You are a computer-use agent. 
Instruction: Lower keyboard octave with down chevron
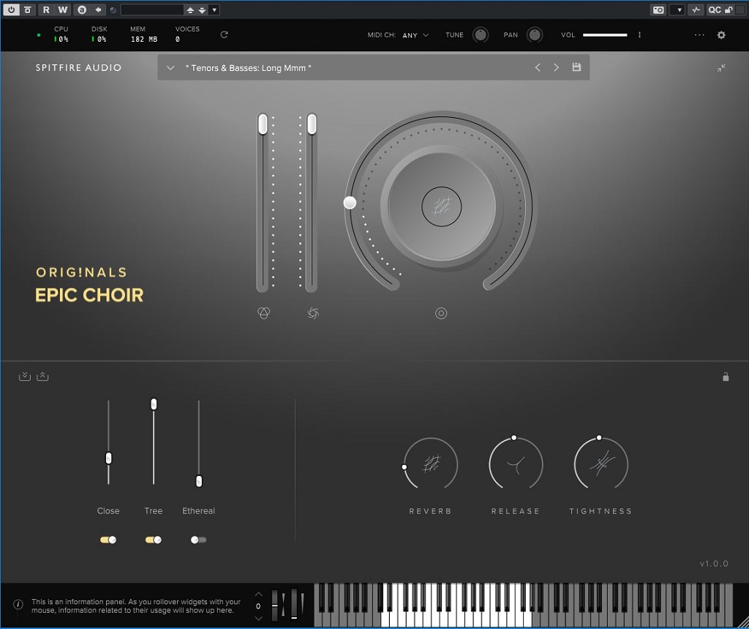(258, 618)
